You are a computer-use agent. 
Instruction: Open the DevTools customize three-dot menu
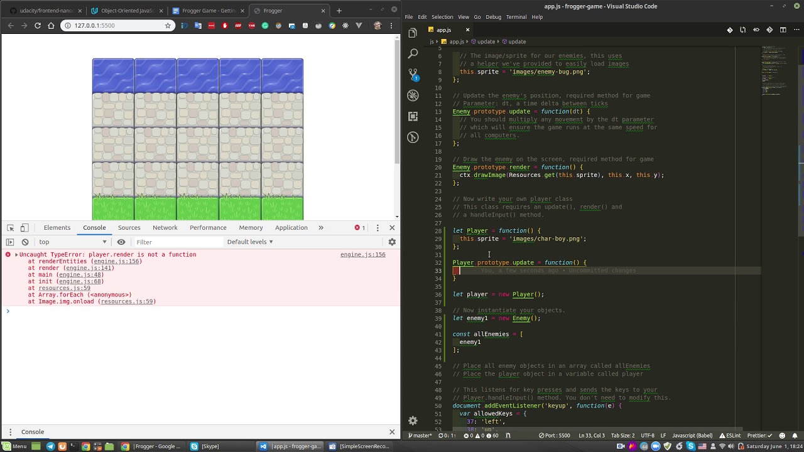click(377, 227)
